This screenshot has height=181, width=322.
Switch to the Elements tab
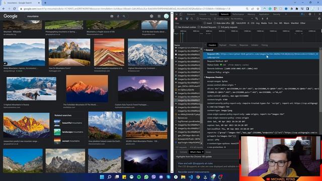191,14
